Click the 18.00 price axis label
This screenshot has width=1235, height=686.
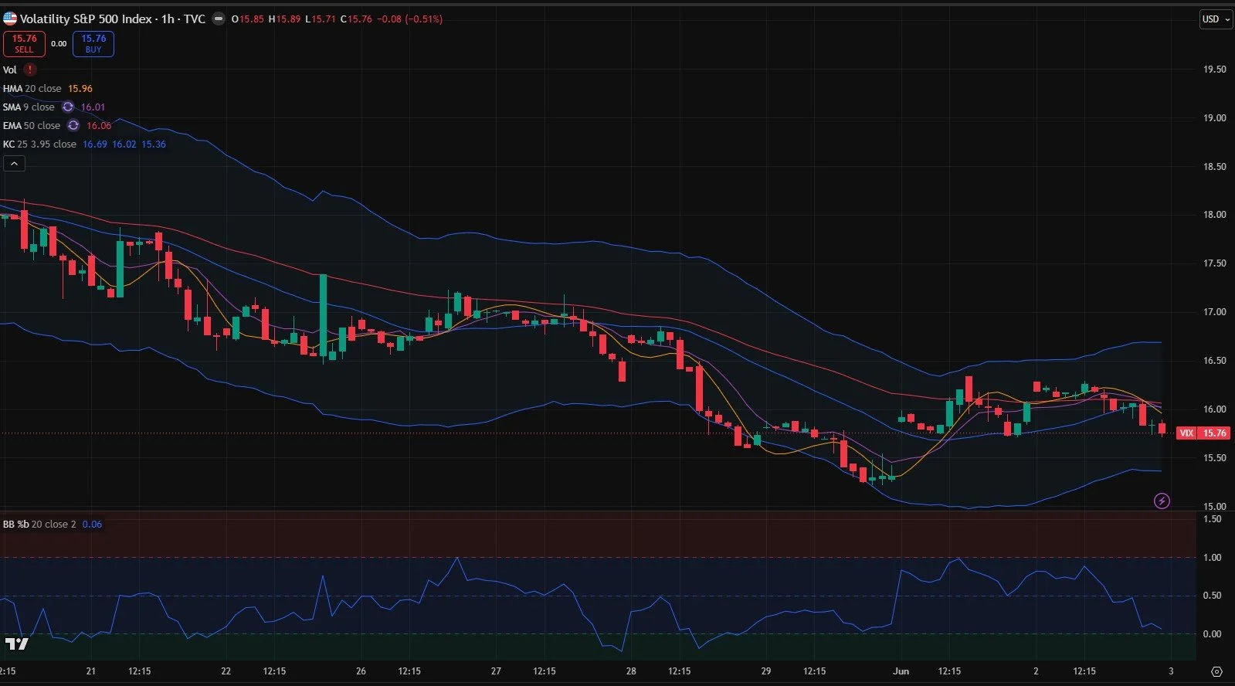click(1215, 215)
